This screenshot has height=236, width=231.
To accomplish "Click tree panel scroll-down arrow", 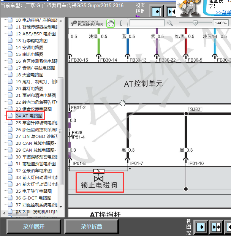I will coord(61,207).
